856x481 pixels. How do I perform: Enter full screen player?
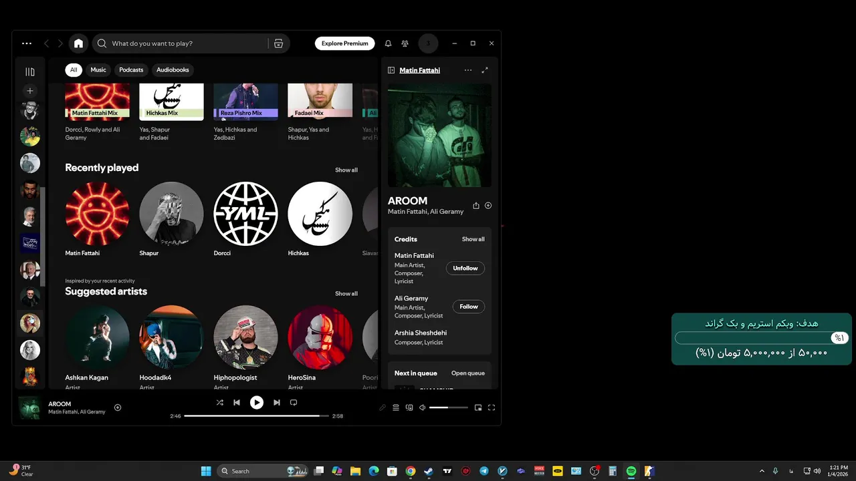pos(492,408)
